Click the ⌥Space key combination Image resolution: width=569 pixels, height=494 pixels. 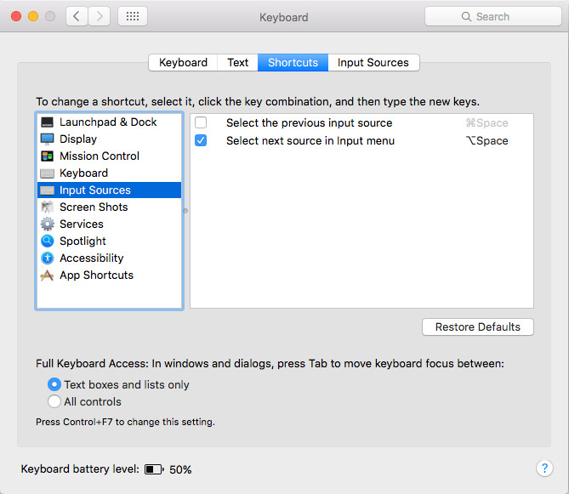(486, 141)
